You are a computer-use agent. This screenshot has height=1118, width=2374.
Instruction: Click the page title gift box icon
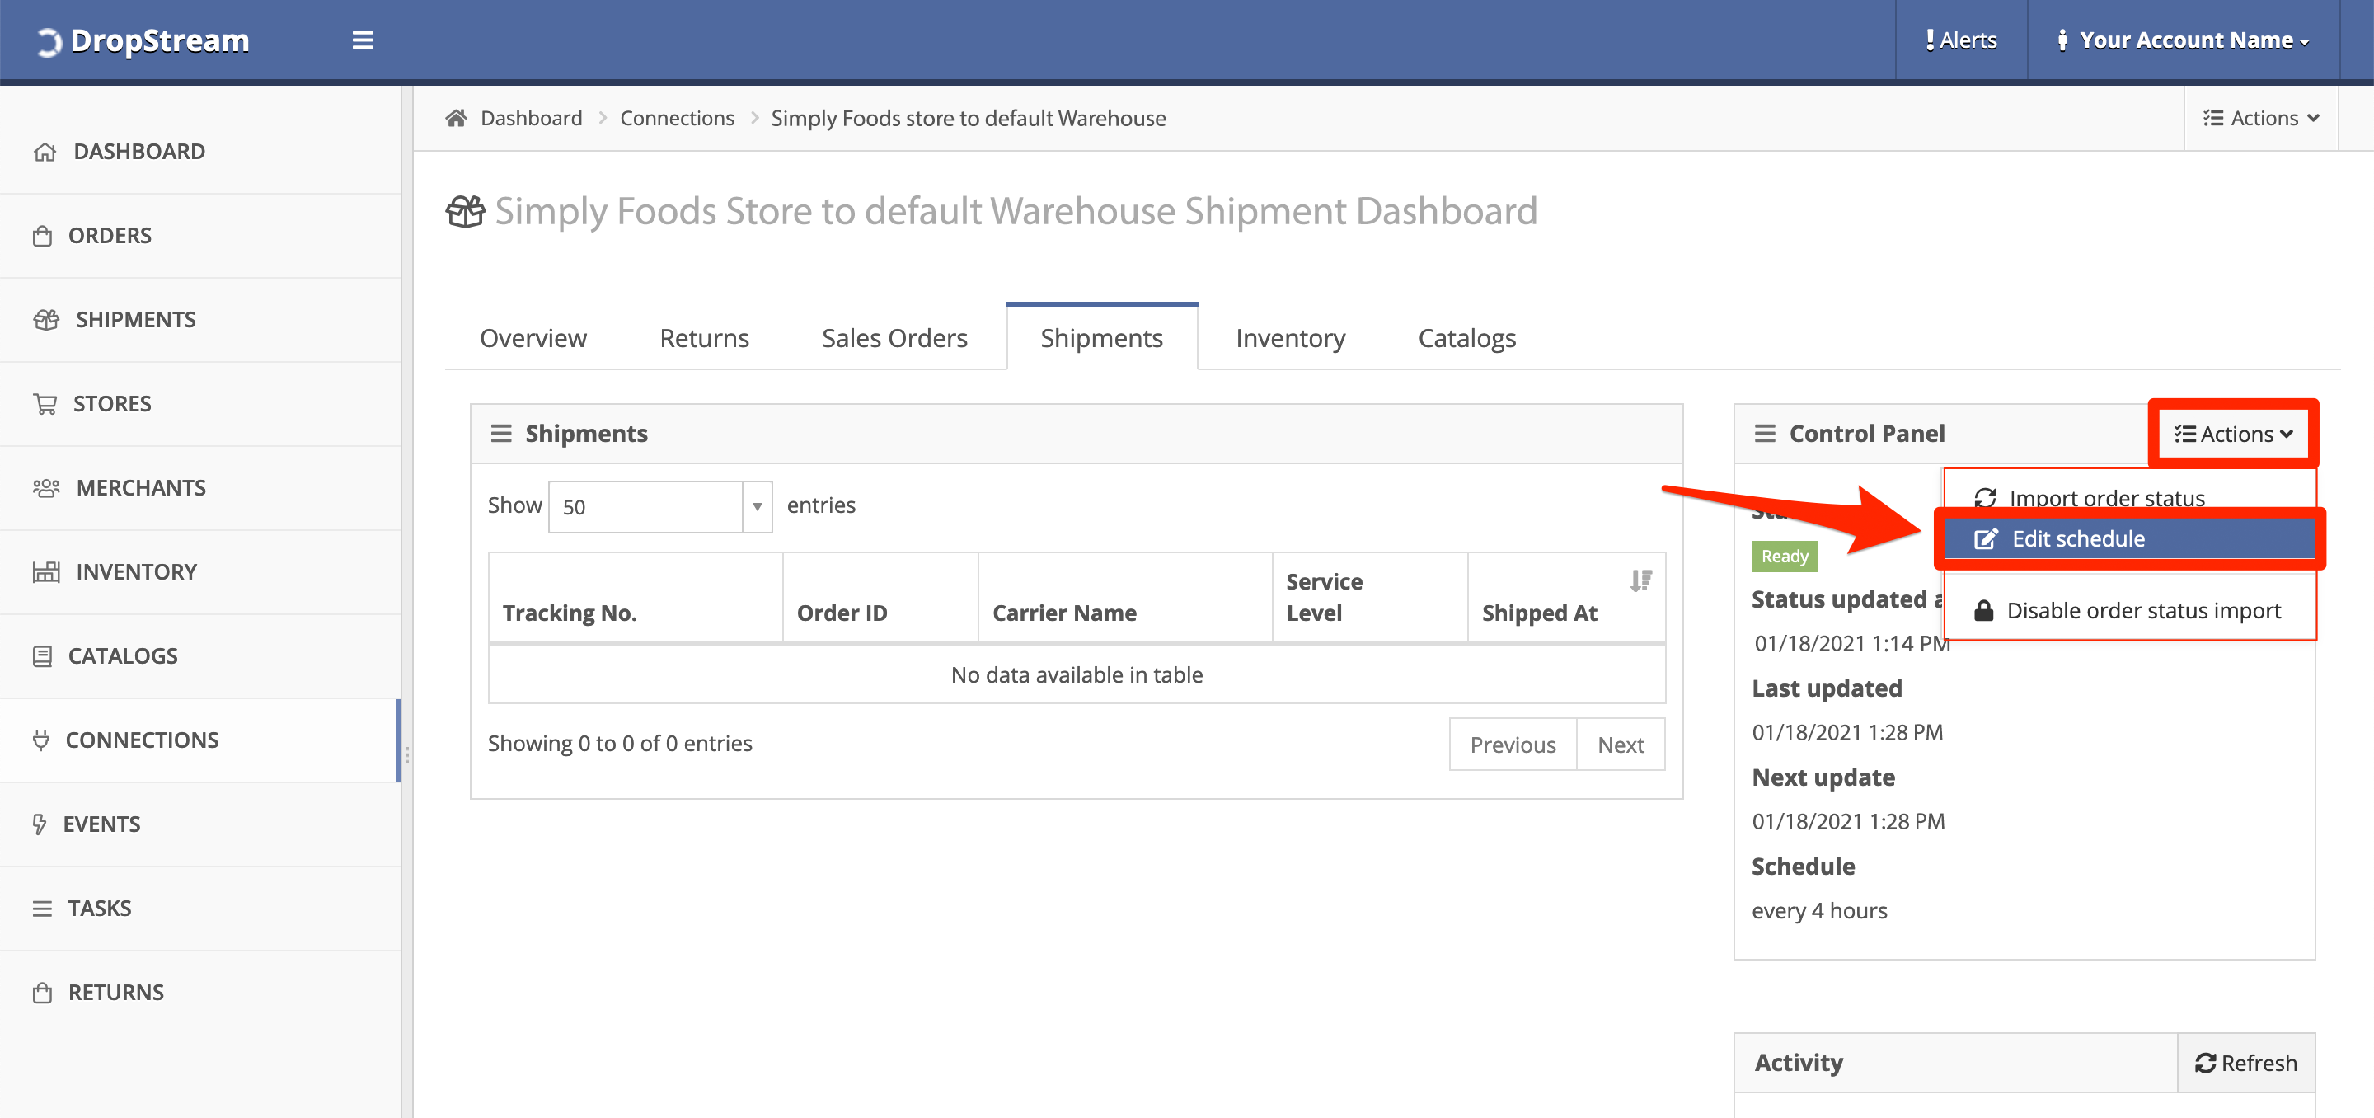coord(466,211)
